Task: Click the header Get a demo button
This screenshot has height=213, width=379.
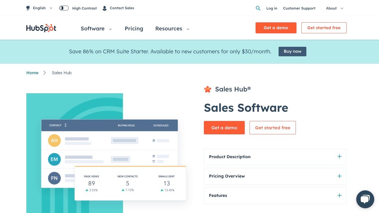Action: [x=276, y=28]
